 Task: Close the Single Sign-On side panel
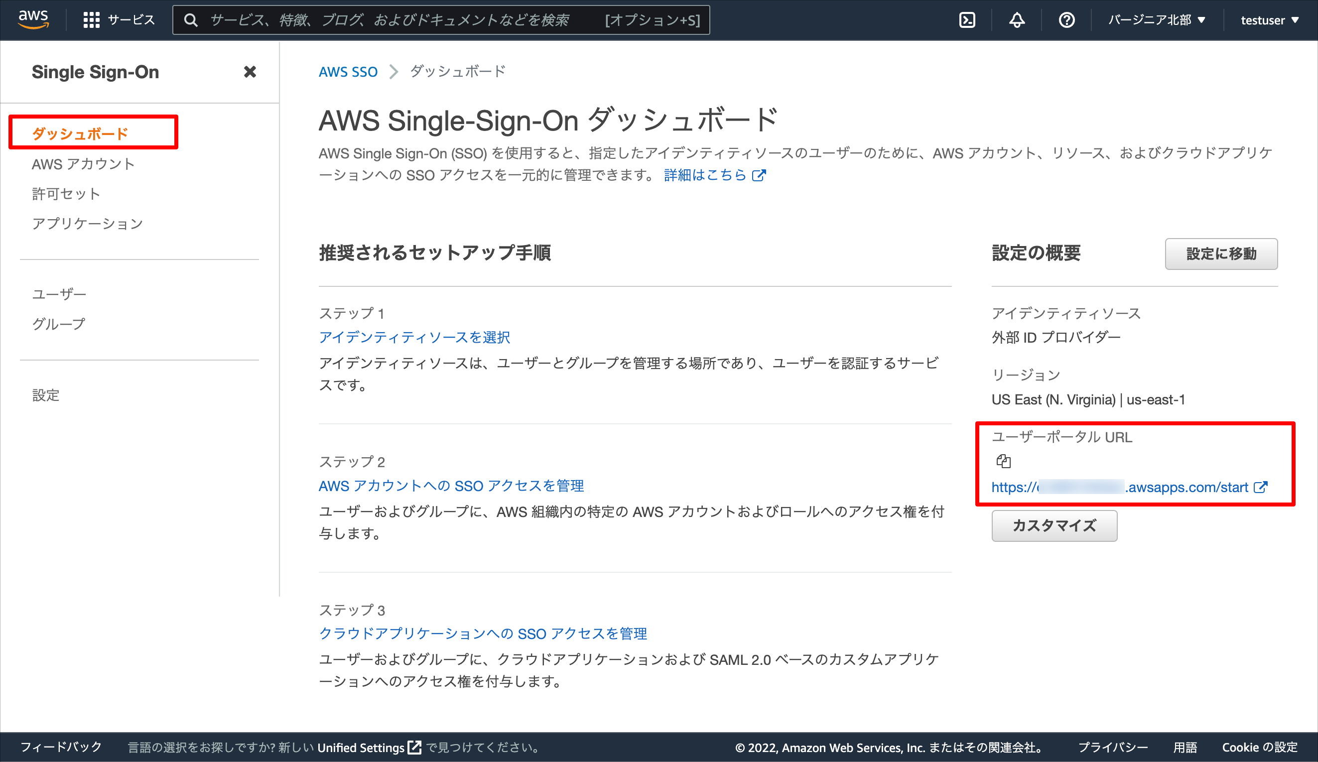click(250, 72)
